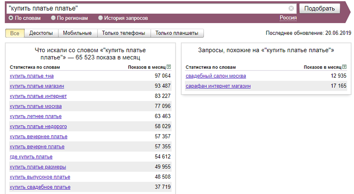The width and height of the screenshot is (354, 194).
Task: Switch to the 'Только телефоны' tab
Action: [x=124, y=33]
